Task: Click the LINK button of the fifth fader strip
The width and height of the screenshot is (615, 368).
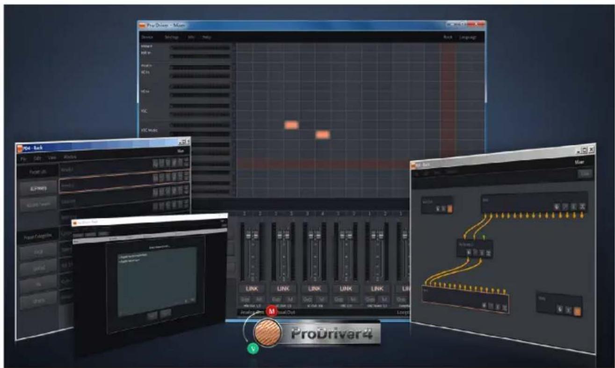Action: pyautogui.click(x=377, y=289)
